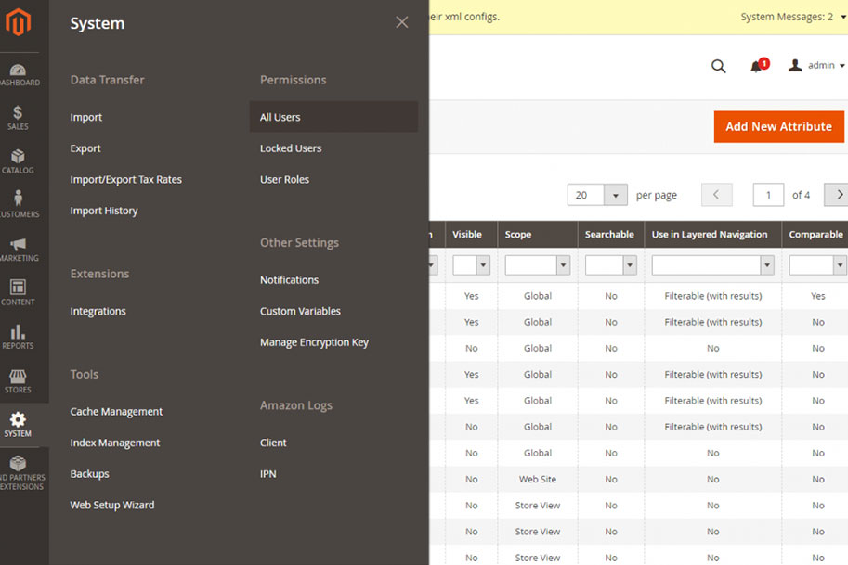Image resolution: width=848 pixels, height=565 pixels.
Task: Expand the System Messages dropdown
Action: pyautogui.click(x=793, y=17)
